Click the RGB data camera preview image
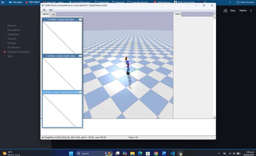Screen dimensions: 256x156 (x=62, y=38)
